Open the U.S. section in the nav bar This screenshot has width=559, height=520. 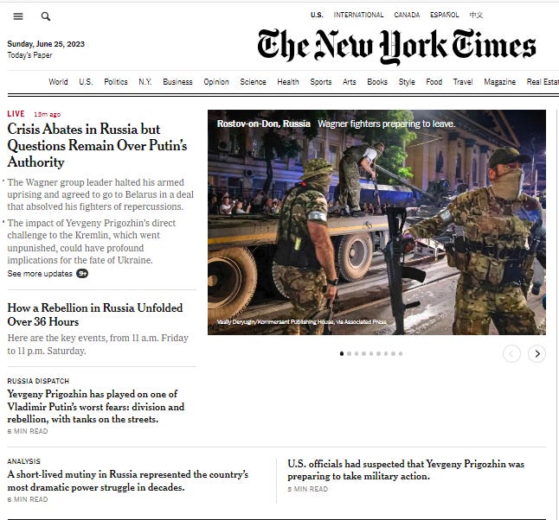click(86, 82)
